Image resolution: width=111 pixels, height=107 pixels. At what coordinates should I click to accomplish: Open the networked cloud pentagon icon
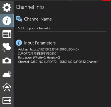coord(7,87)
